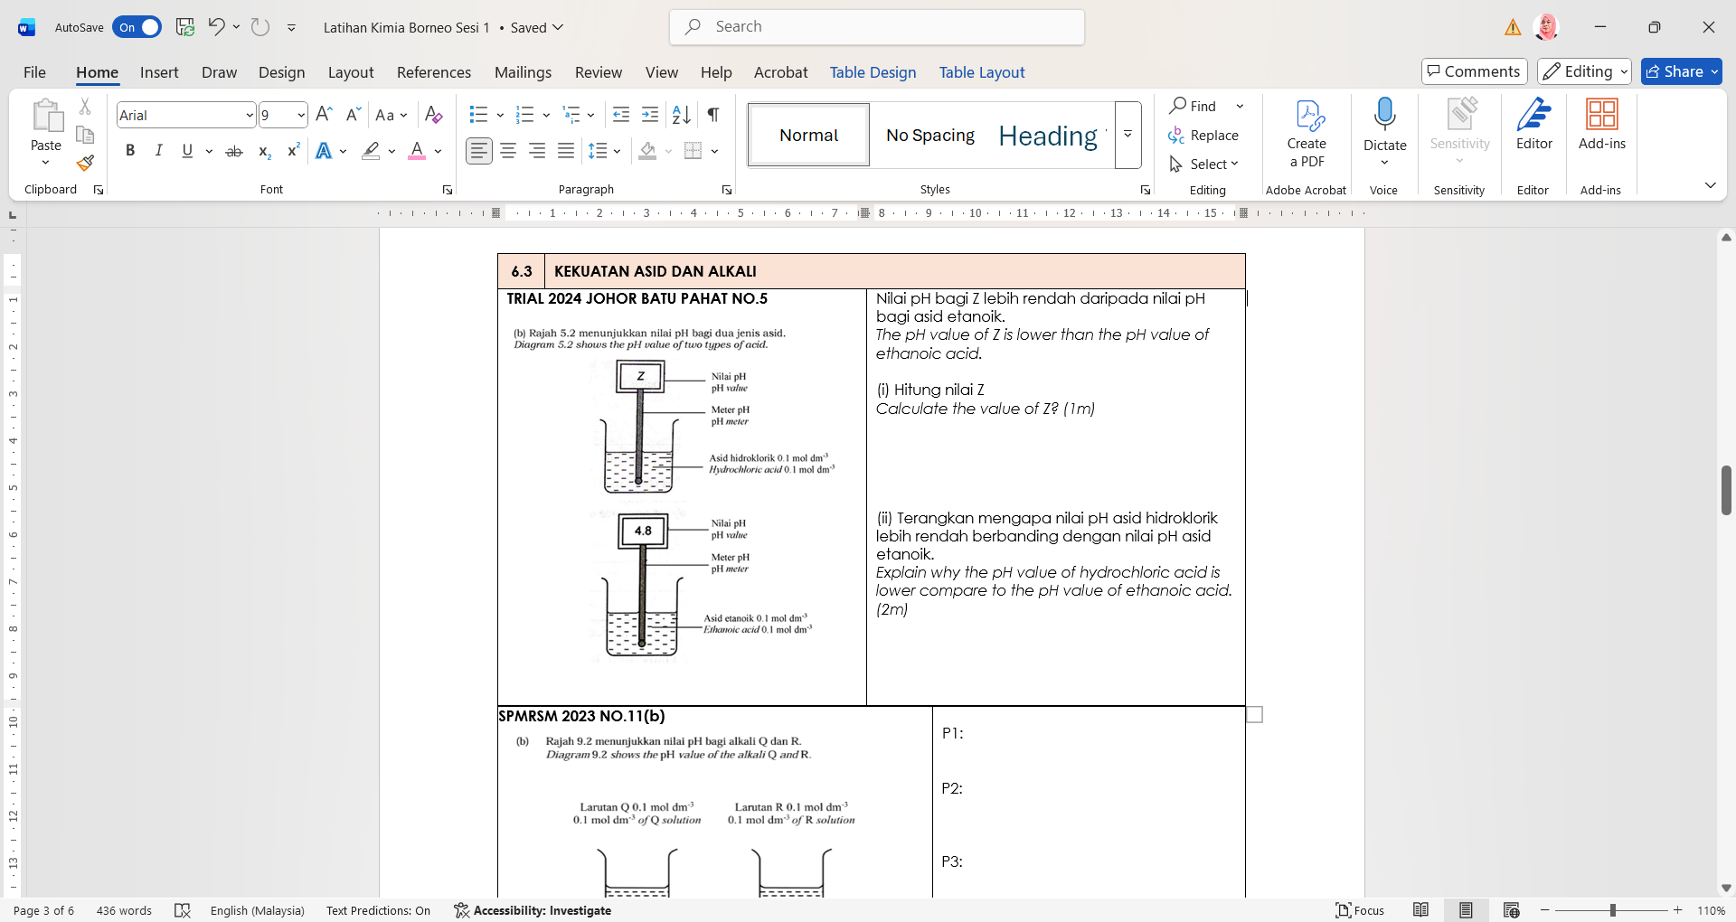Image resolution: width=1736 pixels, height=922 pixels.
Task: Open the font name dropdown
Action: point(250,116)
